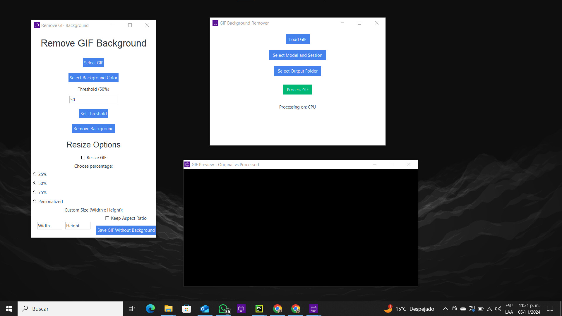Expand hidden system tray icons
This screenshot has width=562, height=316.
pos(445,308)
